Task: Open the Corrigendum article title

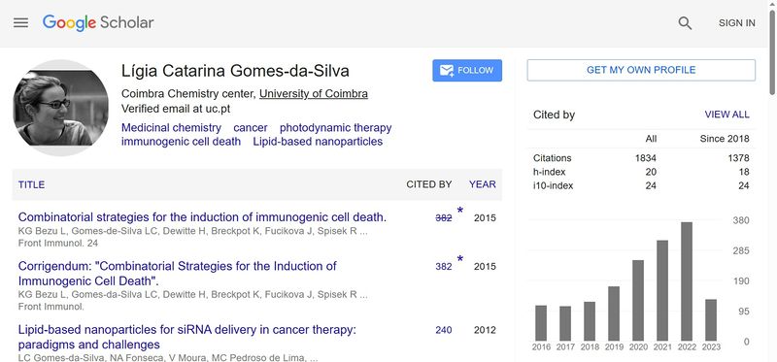Action: click(178, 274)
